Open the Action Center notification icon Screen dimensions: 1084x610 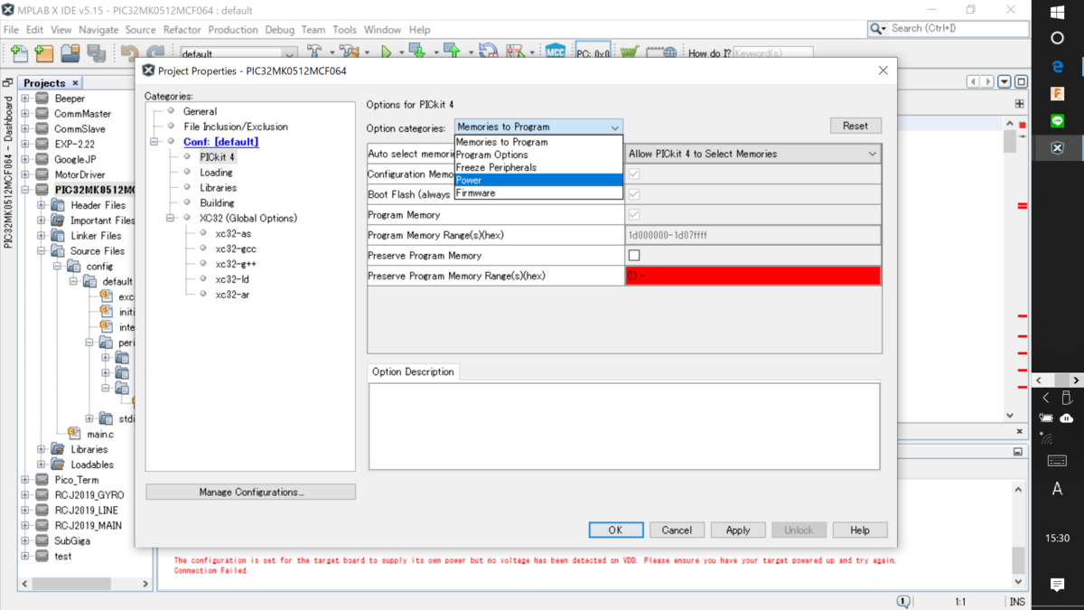pos(1058,586)
